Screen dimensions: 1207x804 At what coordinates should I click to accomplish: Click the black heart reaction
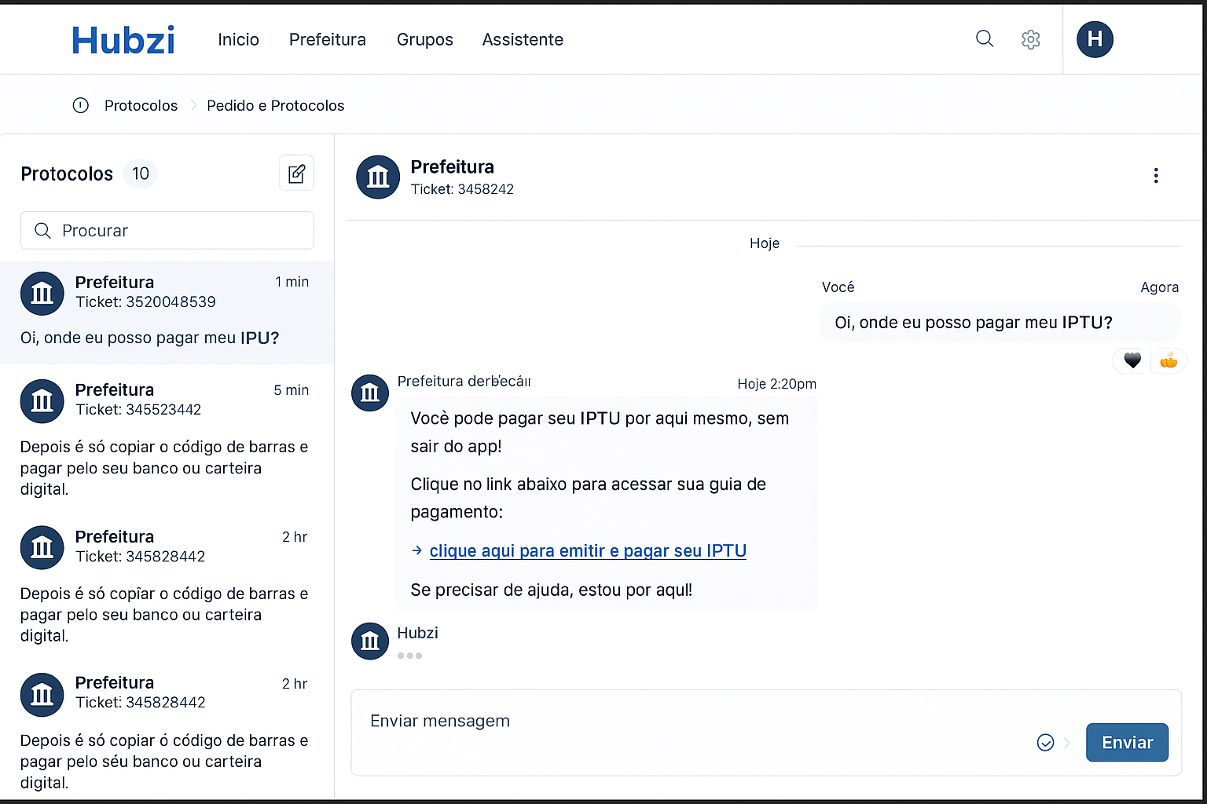click(1132, 360)
